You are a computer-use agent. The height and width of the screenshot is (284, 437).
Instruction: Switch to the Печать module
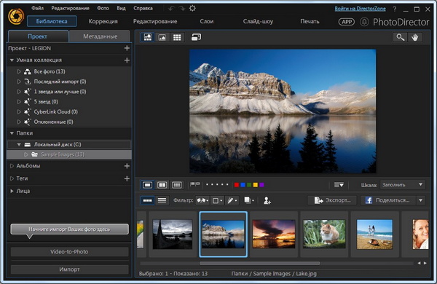(x=310, y=21)
